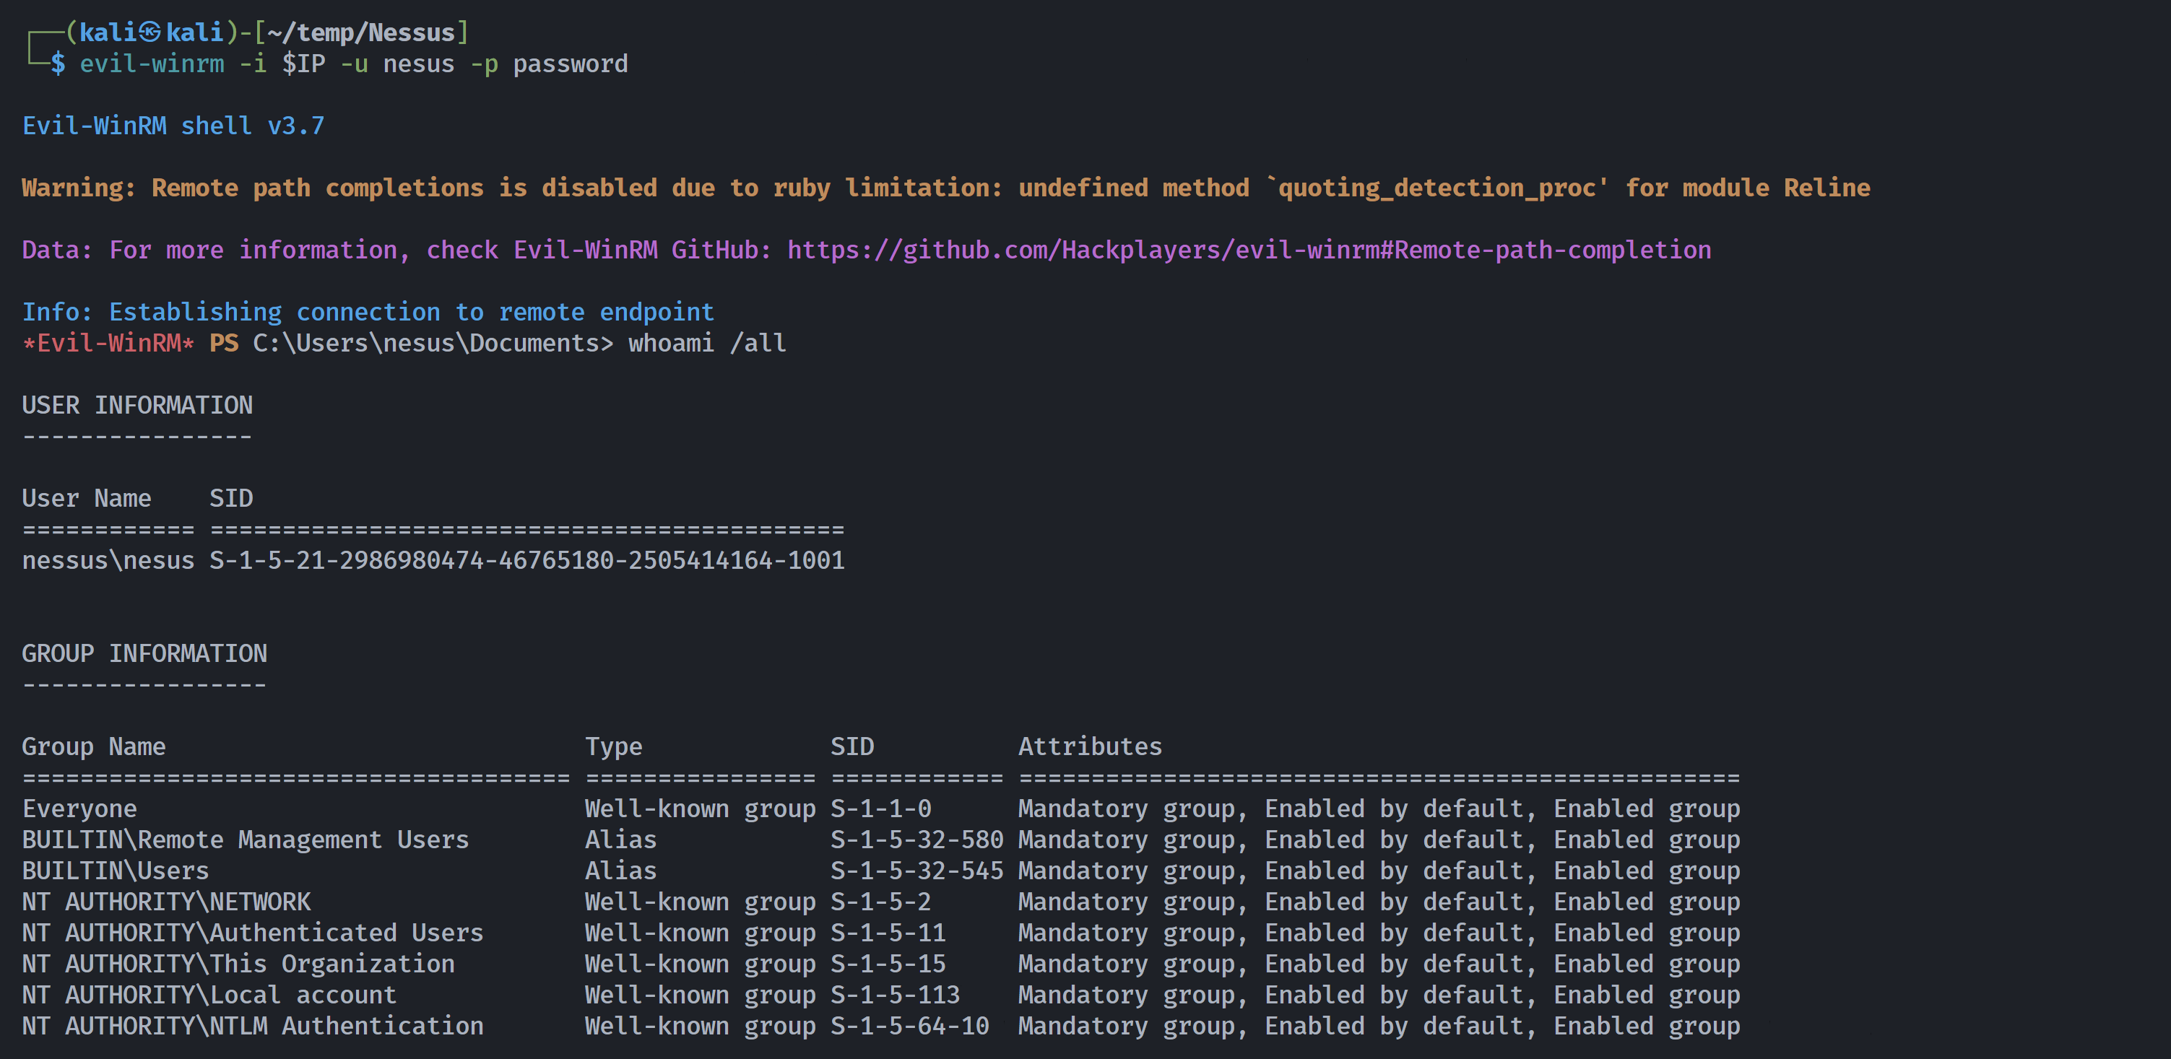Click 'Well-known group' type in Everyone row
This screenshot has height=1059, width=2171.
point(701,810)
